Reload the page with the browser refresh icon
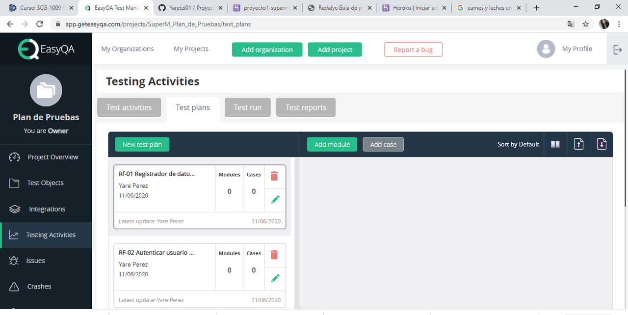 pos(40,24)
